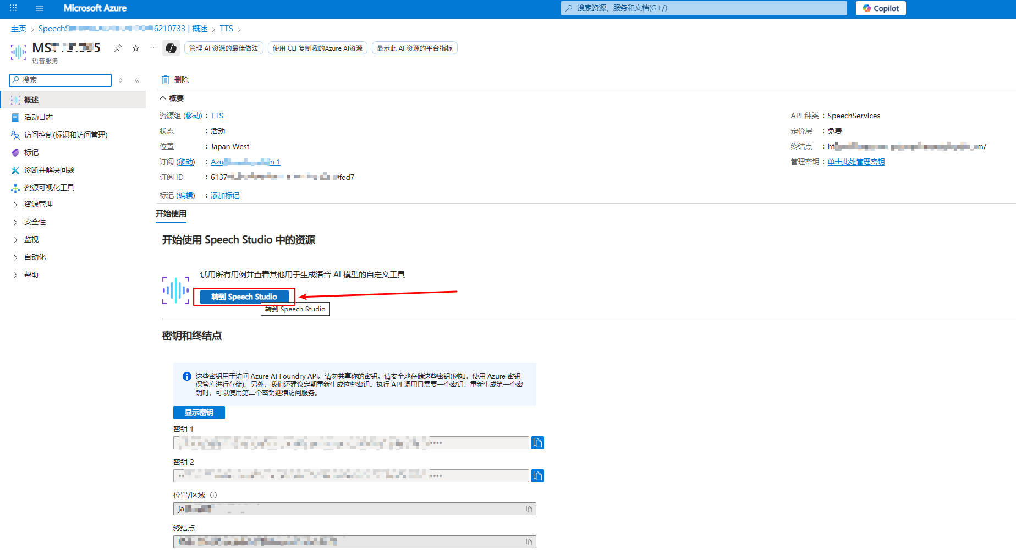Click the Speech Studio waveform icon
The image size is (1016, 554).
coord(176,290)
